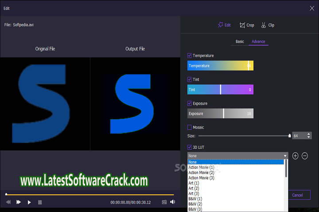
Task: Disable the Temperature checkbox
Action: click(x=190, y=56)
